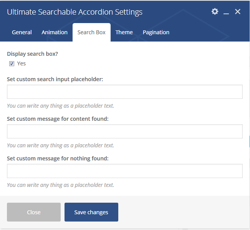Switch to the General tab
Viewport: 250px width, 230px height.
pyautogui.click(x=22, y=32)
